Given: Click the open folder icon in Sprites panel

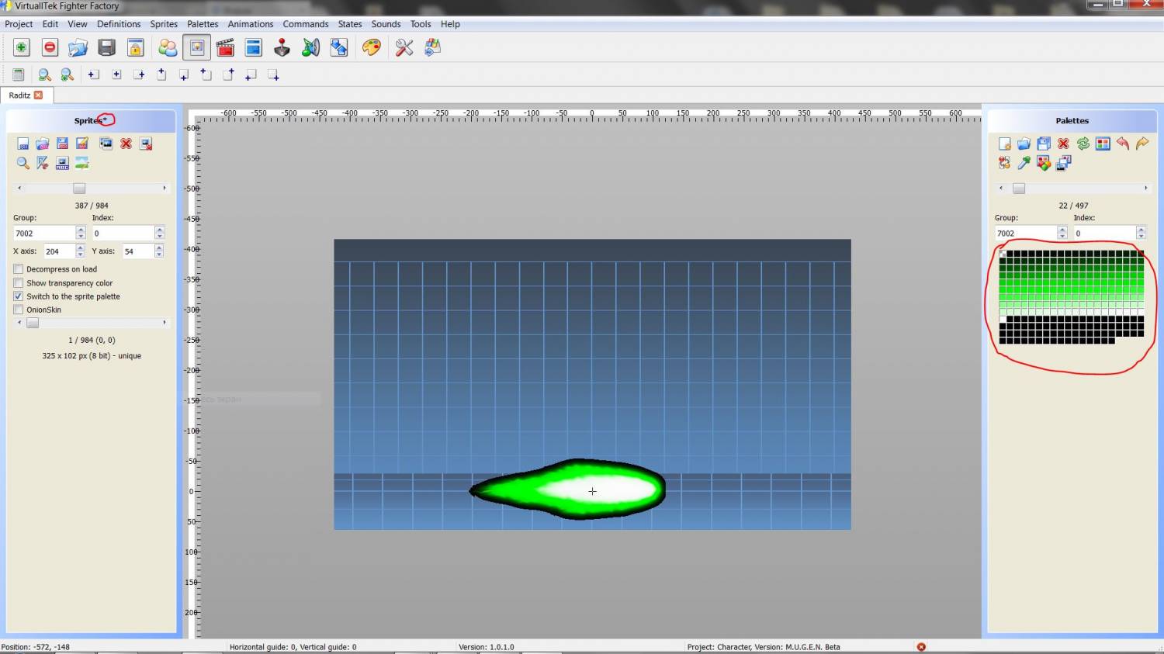Looking at the screenshot, I should (x=42, y=144).
